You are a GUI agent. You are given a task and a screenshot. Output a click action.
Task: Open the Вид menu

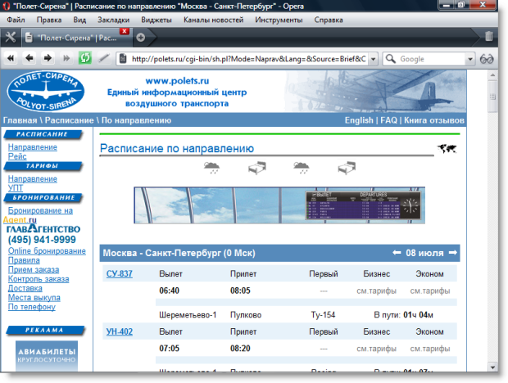[x=79, y=20]
